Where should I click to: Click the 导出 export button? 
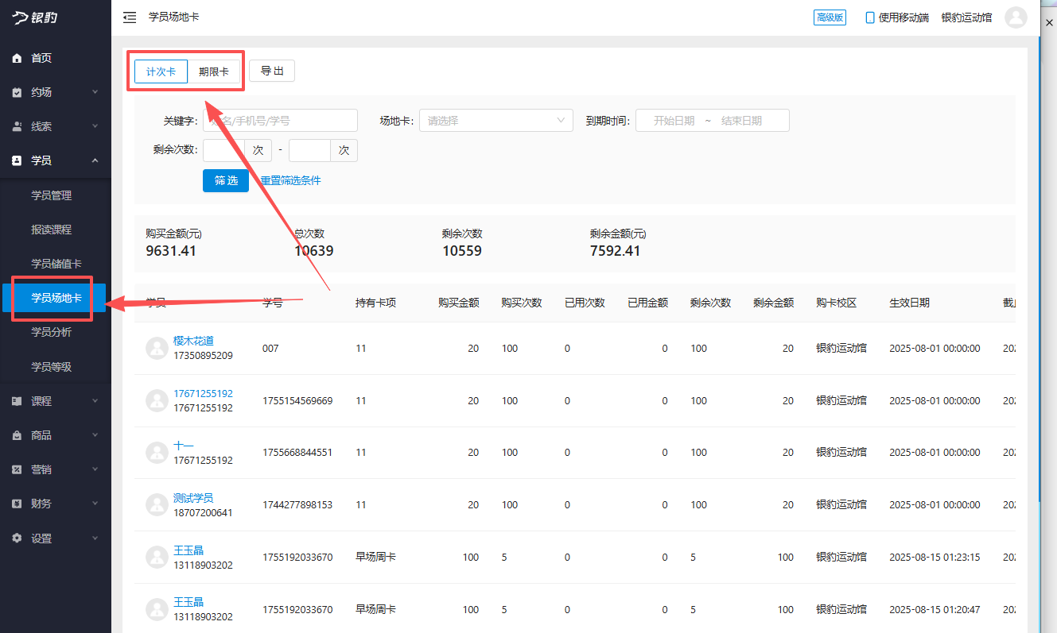(272, 71)
